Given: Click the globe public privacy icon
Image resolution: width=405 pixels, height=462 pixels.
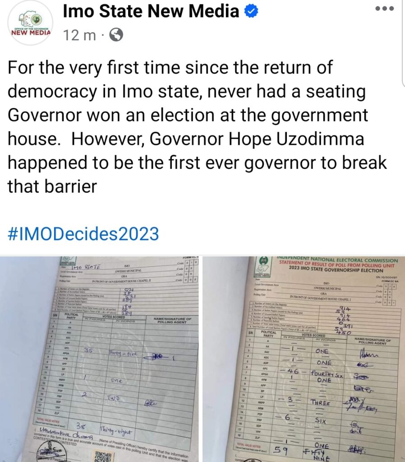Looking at the screenshot, I should click(116, 35).
